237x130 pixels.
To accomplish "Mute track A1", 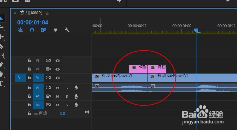I will pyautogui.click(x=57, y=88).
